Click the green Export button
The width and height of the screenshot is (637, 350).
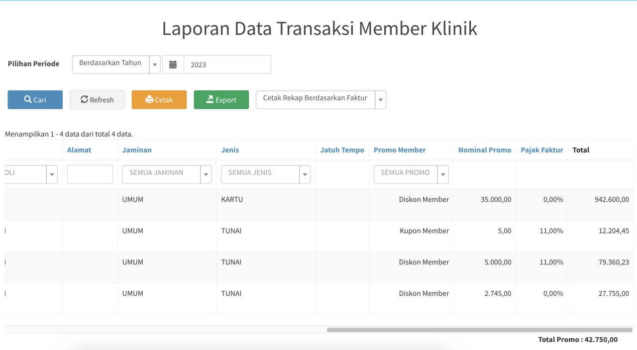click(x=221, y=99)
